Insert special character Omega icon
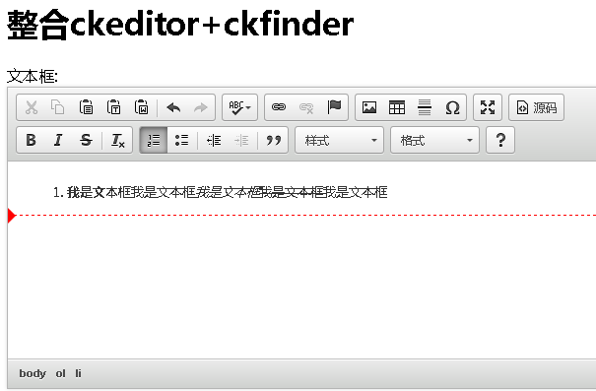596x391 pixels. (x=452, y=107)
